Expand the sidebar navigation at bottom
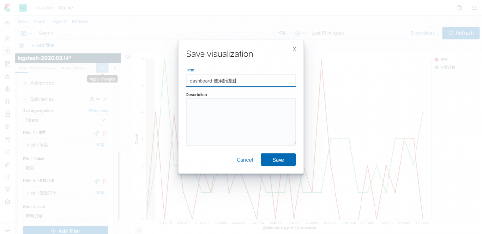This screenshot has width=482, height=234. tap(8, 230)
